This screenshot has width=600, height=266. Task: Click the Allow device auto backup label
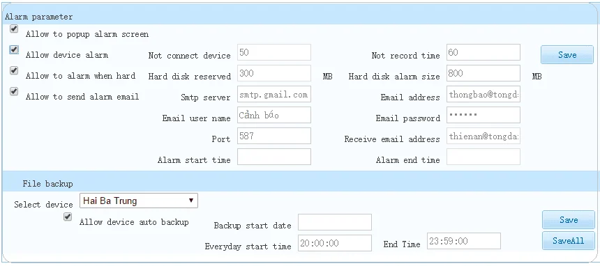tap(134, 222)
